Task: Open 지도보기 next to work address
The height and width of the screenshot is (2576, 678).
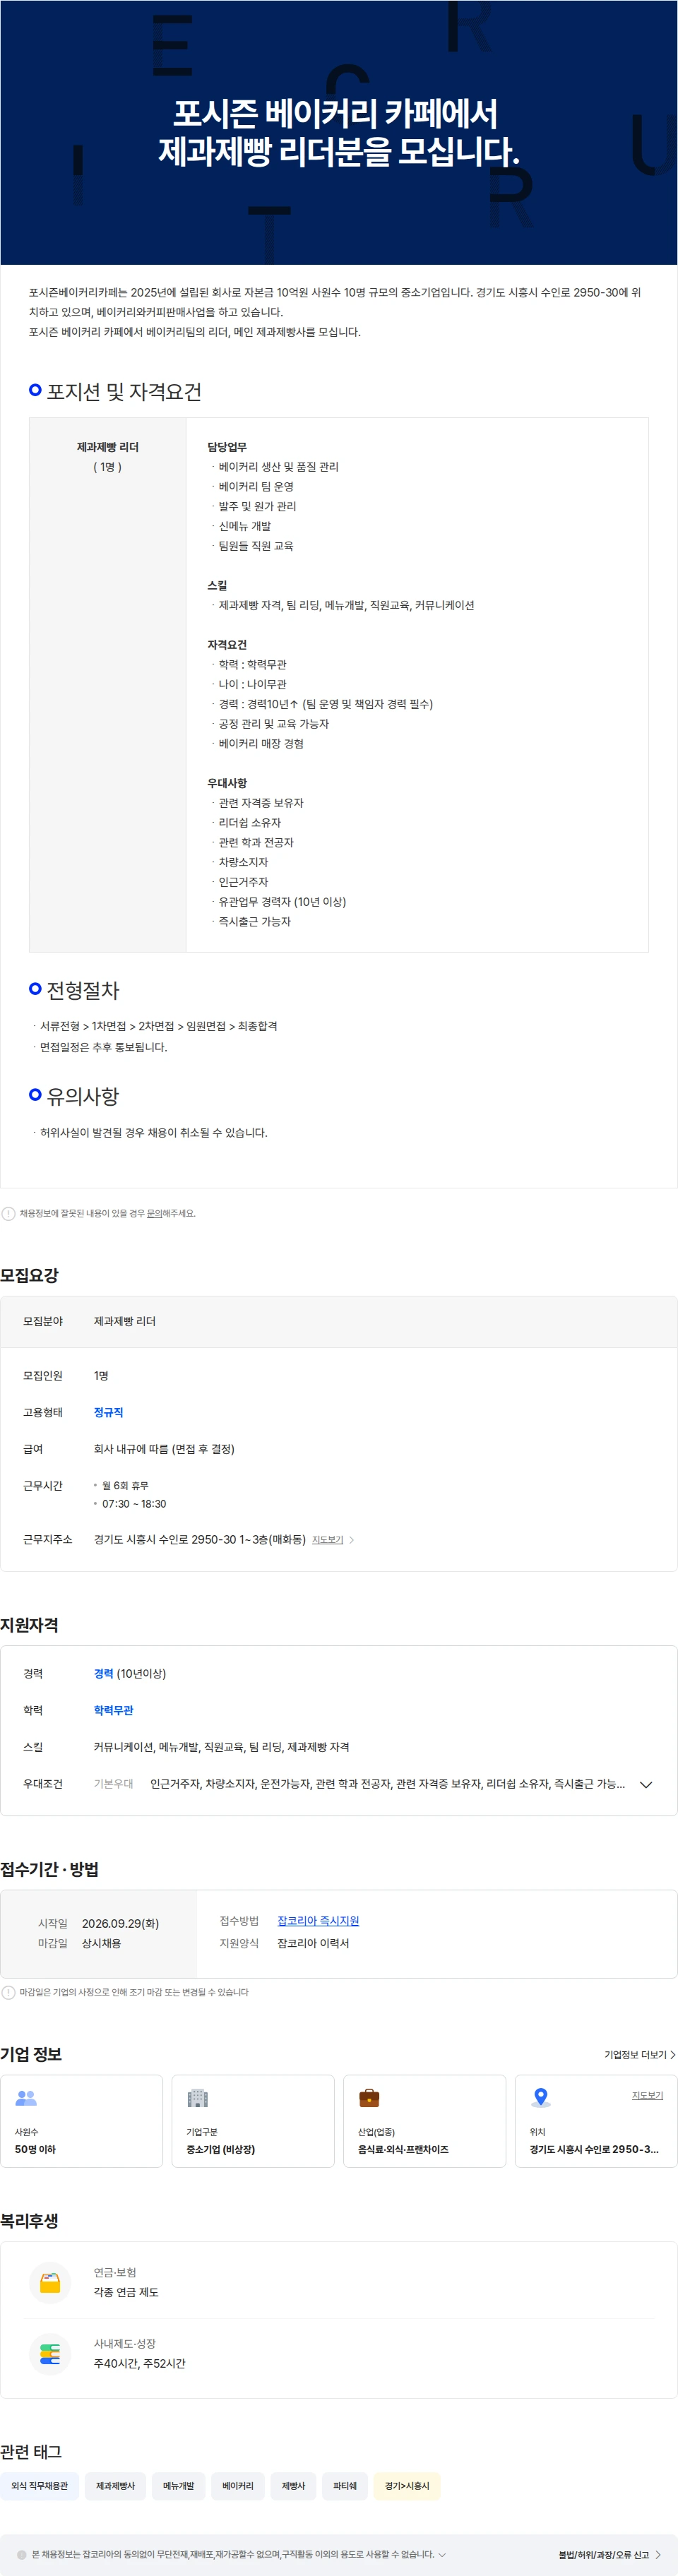Action: (x=327, y=1540)
